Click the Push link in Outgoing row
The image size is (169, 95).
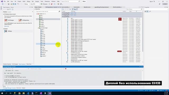click(72, 15)
